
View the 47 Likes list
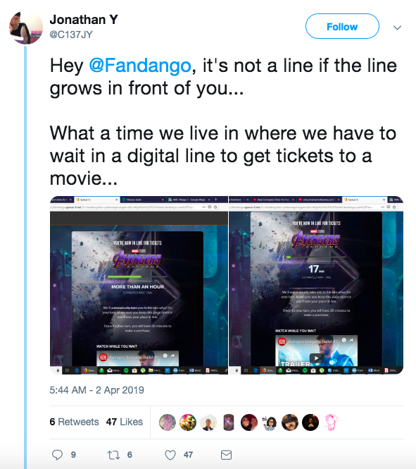(125, 422)
